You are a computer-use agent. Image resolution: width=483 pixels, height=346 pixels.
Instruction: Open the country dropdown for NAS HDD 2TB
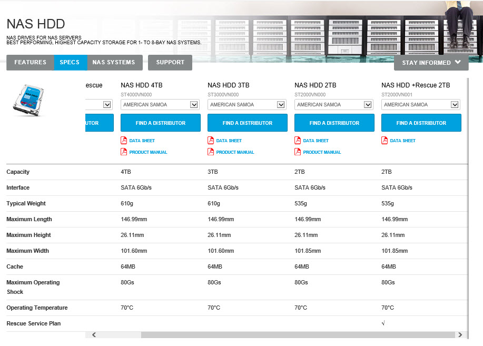(334, 105)
